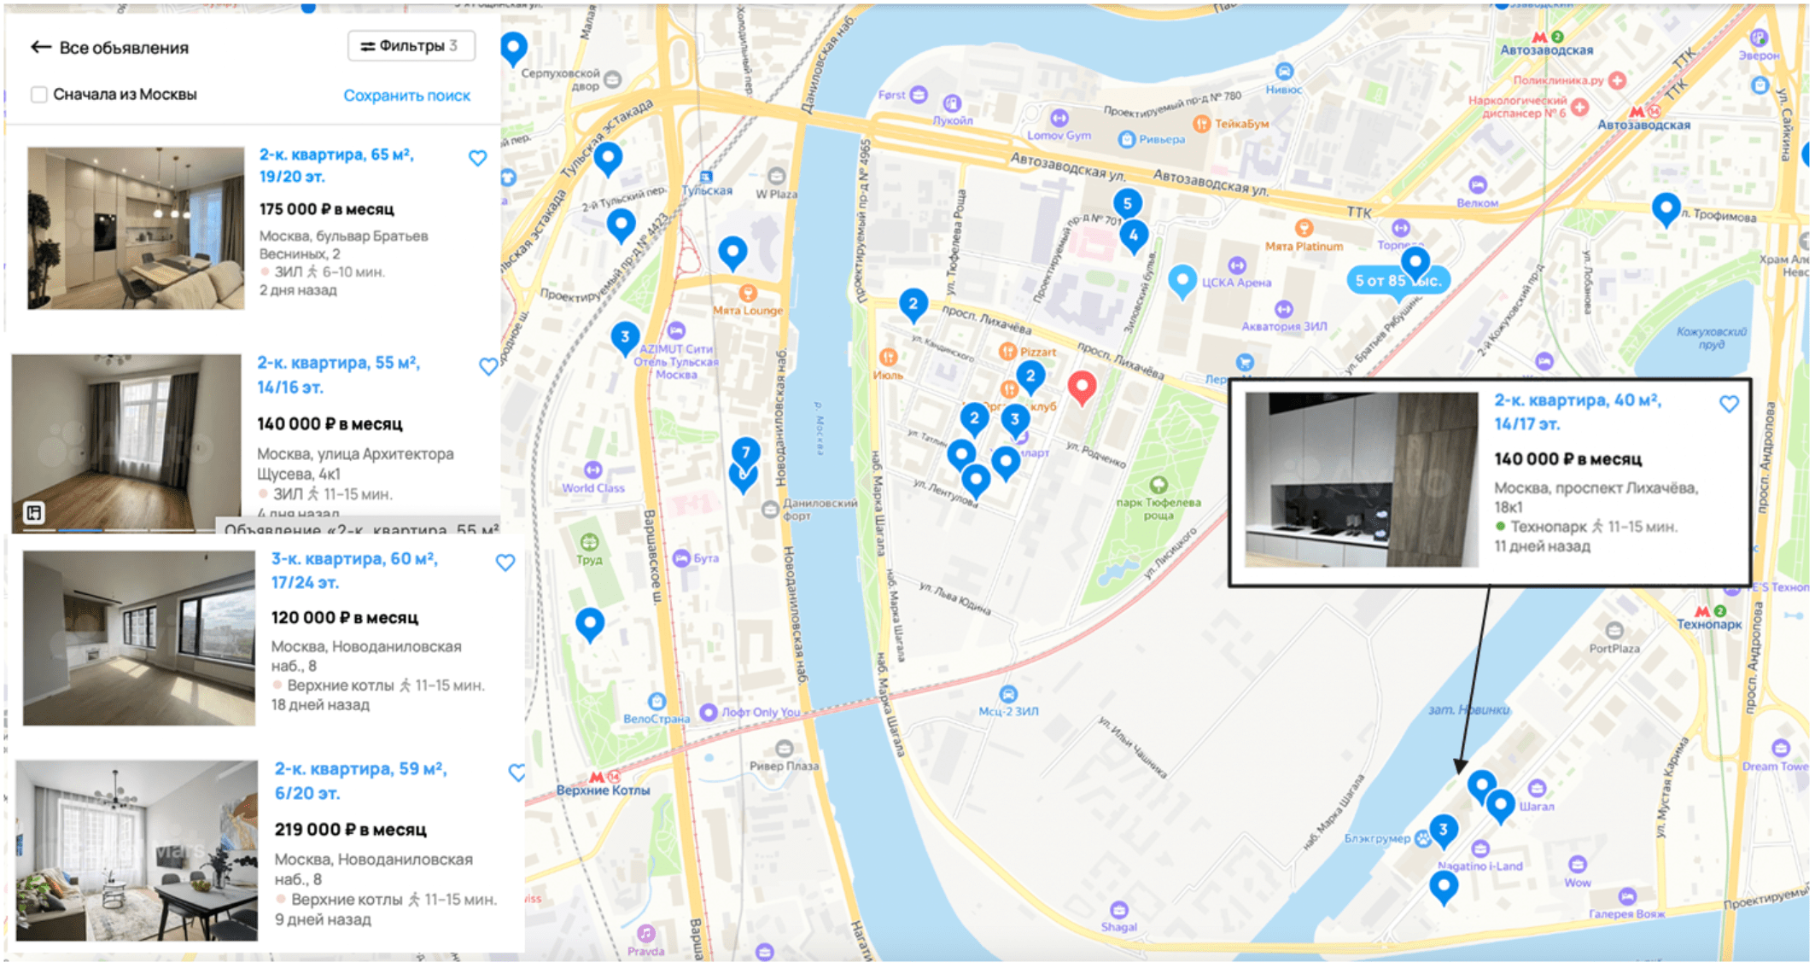Click the Мсц-2 ЗИЛ transport marker
1815x968 pixels.
point(1008,693)
